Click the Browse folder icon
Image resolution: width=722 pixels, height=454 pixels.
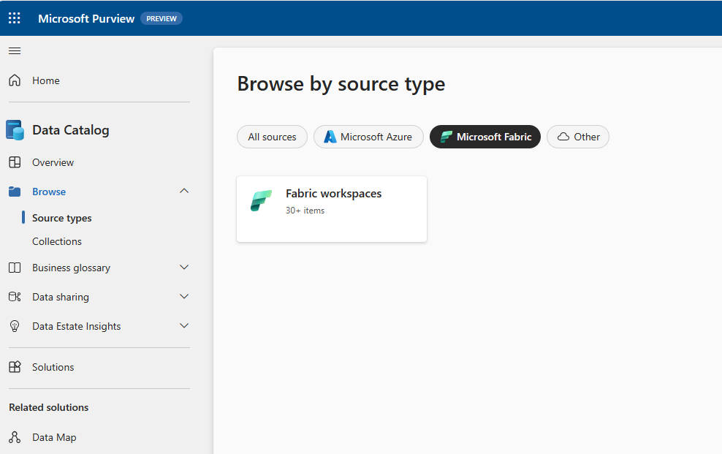15,192
